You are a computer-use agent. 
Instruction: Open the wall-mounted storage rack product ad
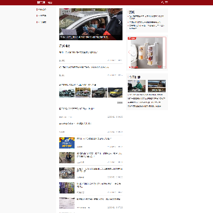click(147, 53)
